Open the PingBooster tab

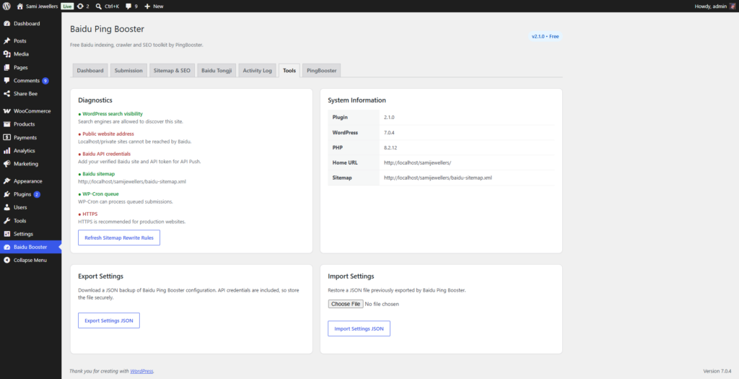click(x=321, y=71)
